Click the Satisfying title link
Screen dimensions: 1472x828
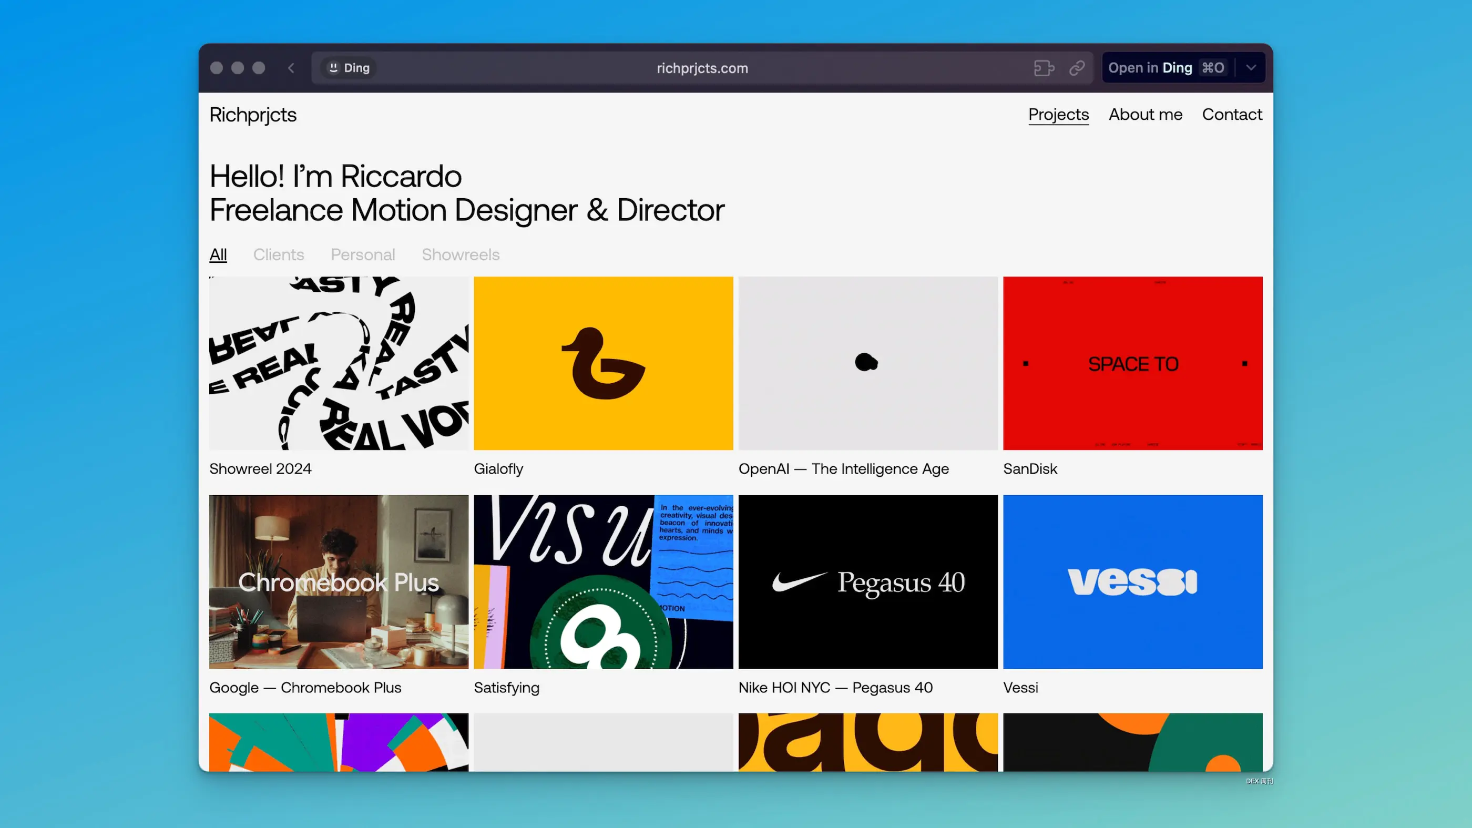506,688
